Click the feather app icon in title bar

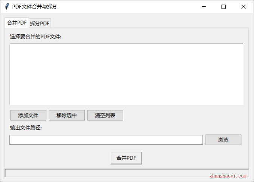(x=7, y=7)
